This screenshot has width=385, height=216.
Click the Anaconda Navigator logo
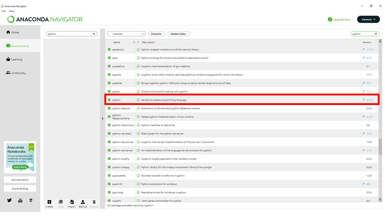coord(45,19)
